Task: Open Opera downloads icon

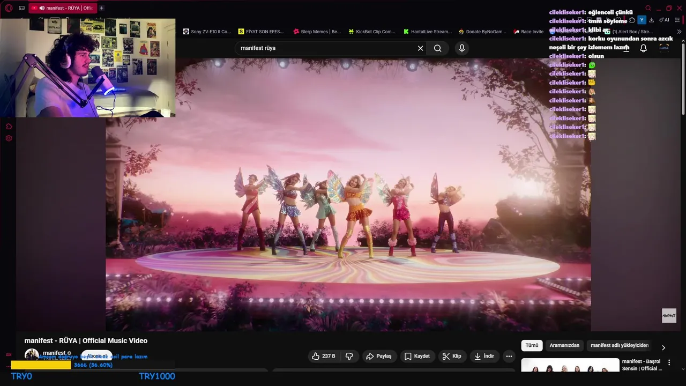Action: pos(651,20)
